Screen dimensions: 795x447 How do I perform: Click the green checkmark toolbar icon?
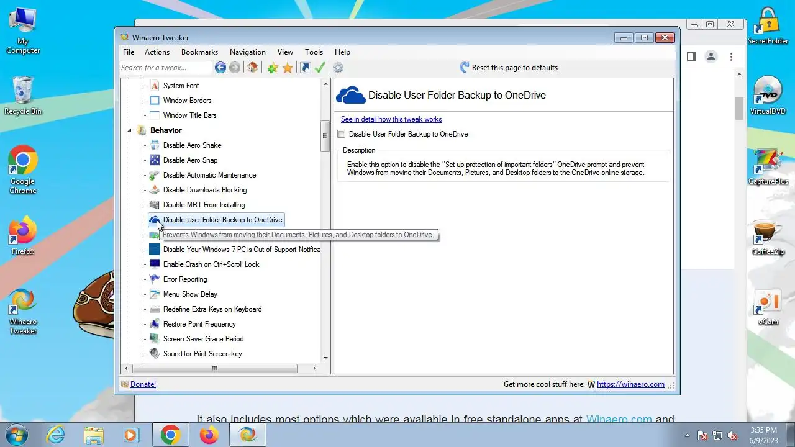(320, 68)
